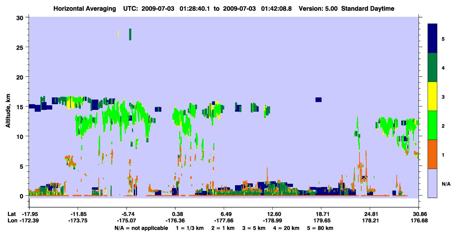Click longitude value -178.99
The width and height of the screenshot is (465, 238).
[273, 221]
